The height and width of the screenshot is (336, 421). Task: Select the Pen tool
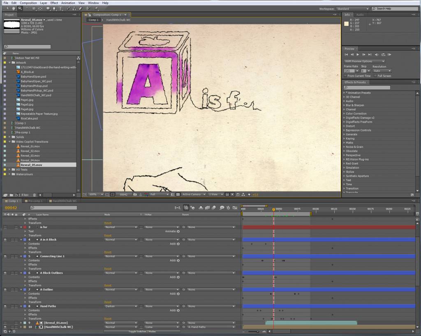(x=54, y=8)
